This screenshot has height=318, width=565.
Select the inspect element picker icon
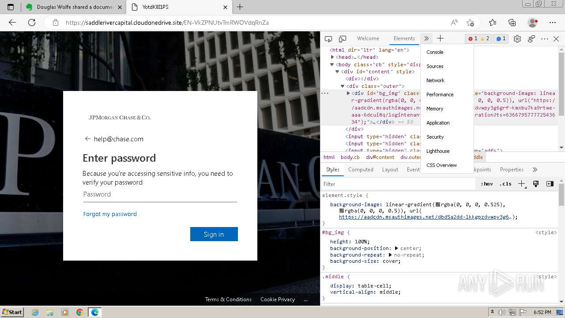[x=328, y=38]
